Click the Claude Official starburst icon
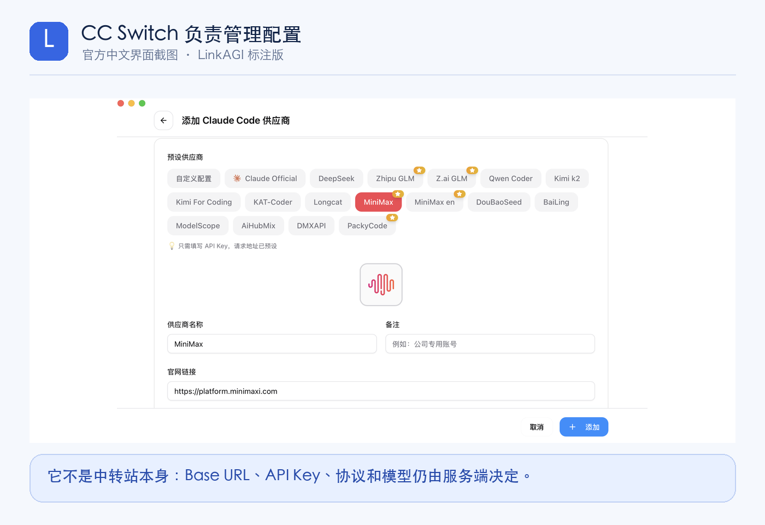The width and height of the screenshot is (765, 525). (237, 178)
